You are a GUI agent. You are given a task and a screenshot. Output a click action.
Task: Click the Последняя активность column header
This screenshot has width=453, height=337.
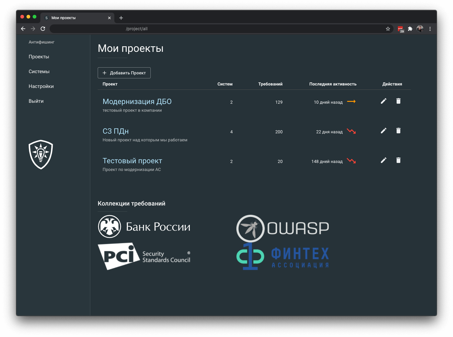333,84
